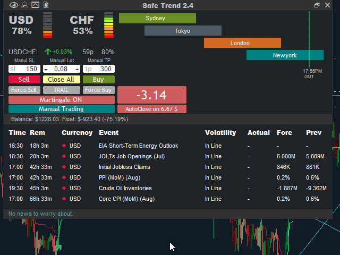Click red impact dot on EIA row
340x255 pixels.
(64, 146)
